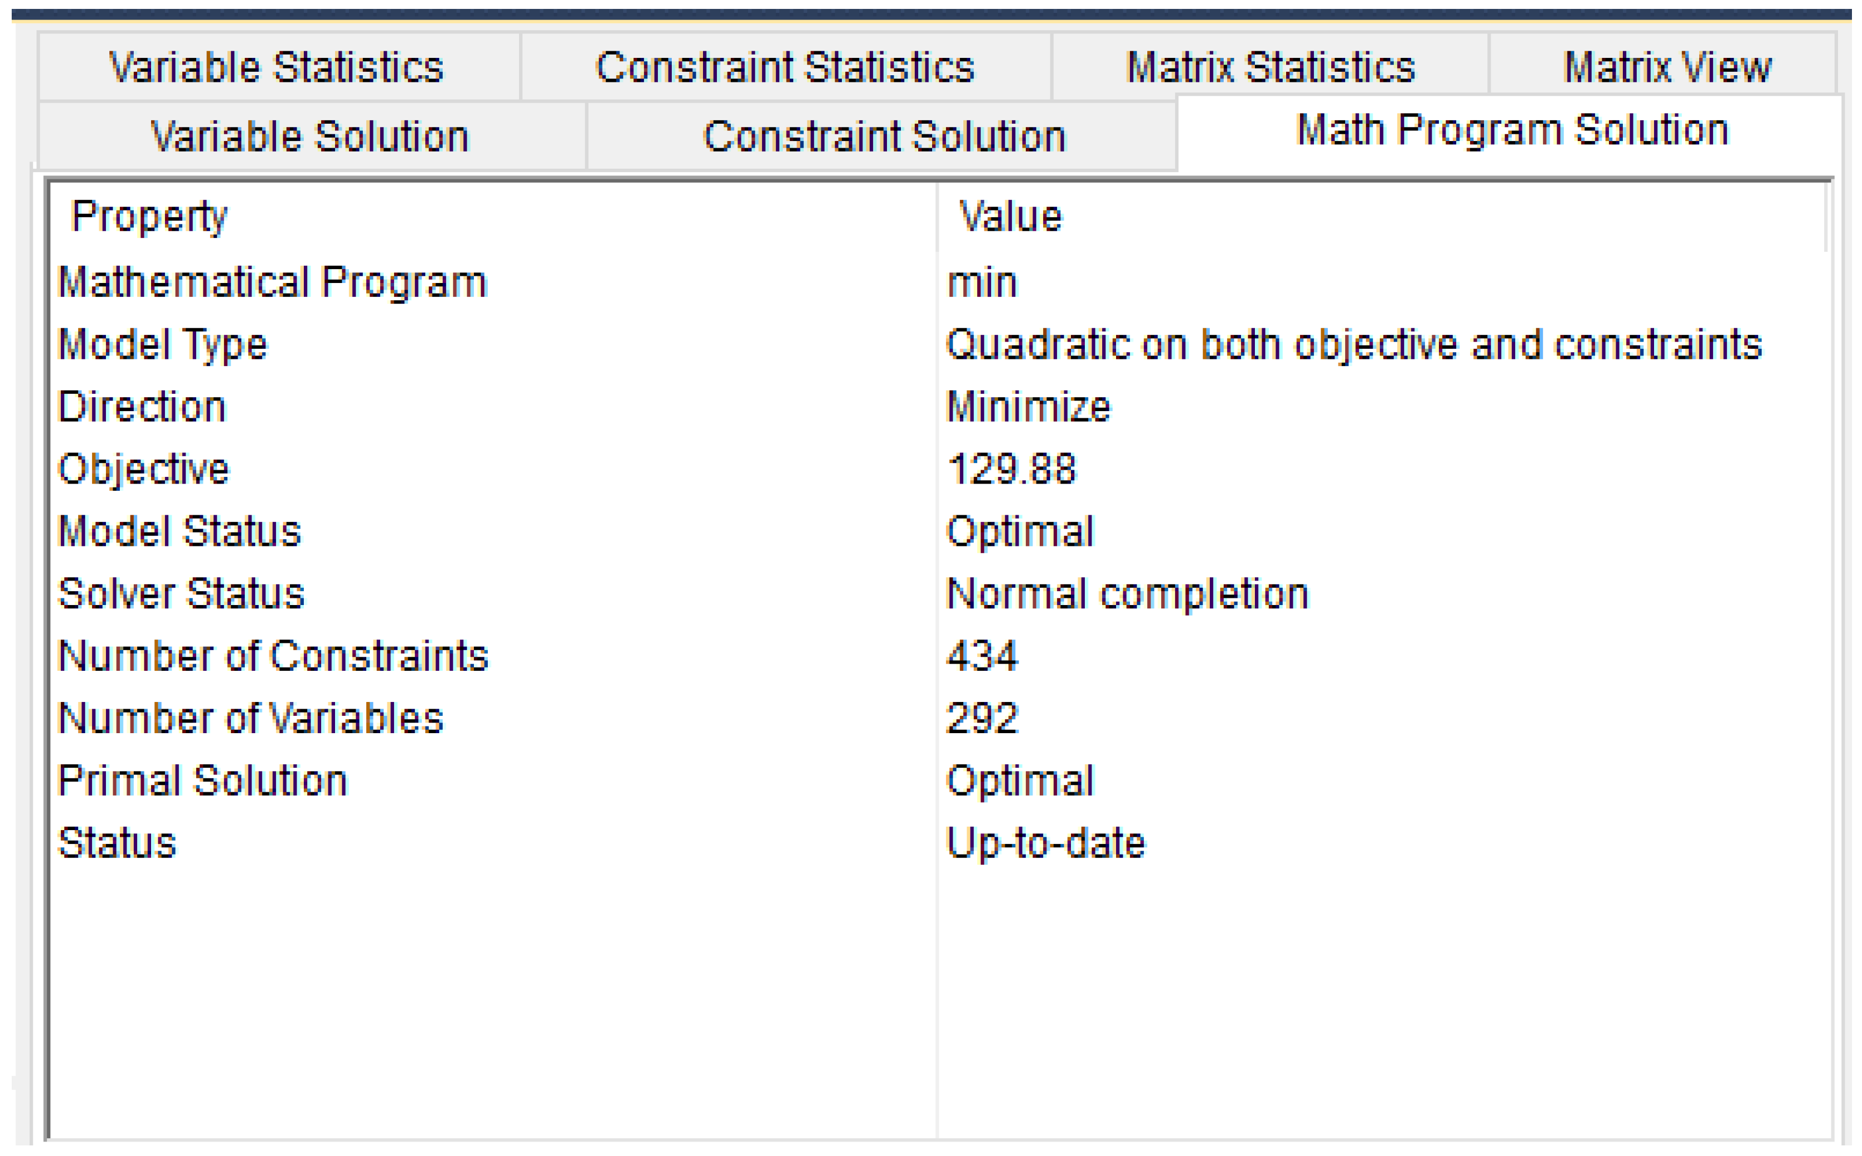Viewport: 1862px width, 1156px height.
Task: Click the Model Status row label
Action: [x=180, y=531]
